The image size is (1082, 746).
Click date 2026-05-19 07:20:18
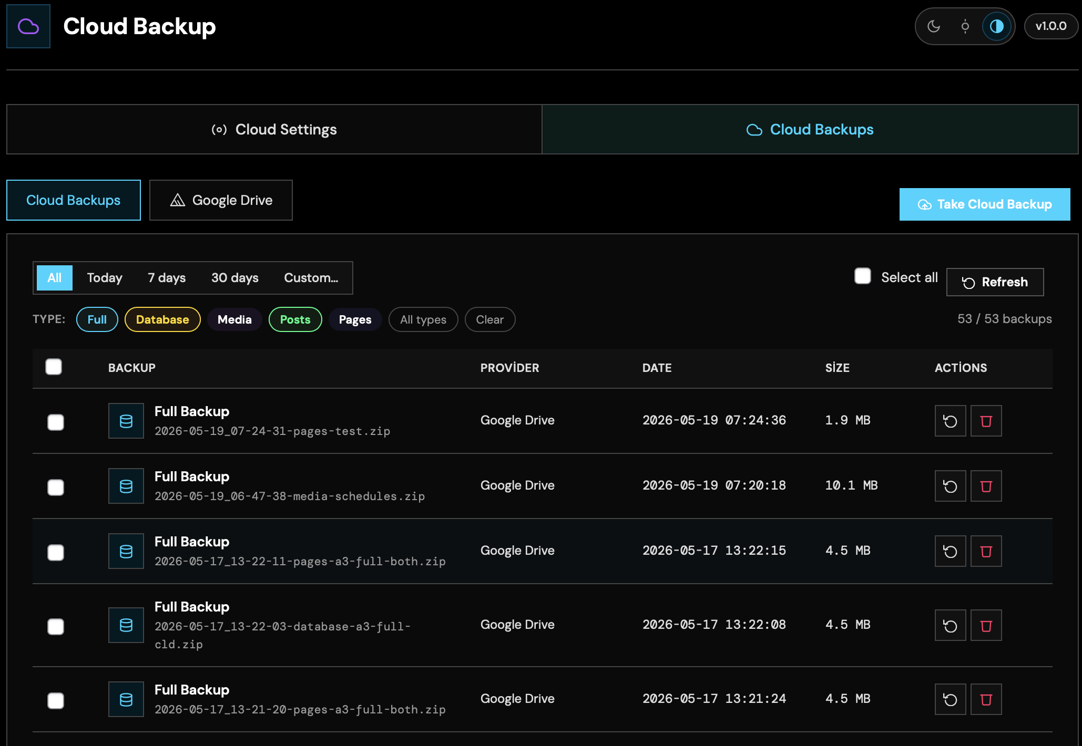[x=714, y=485]
